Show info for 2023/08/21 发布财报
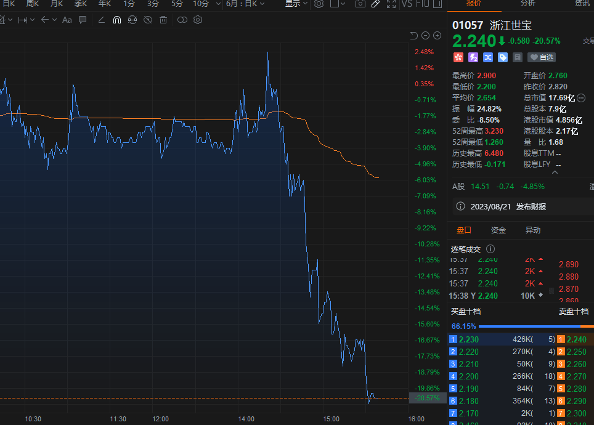Viewport: 594px width, 425px height. pyautogui.click(x=461, y=206)
